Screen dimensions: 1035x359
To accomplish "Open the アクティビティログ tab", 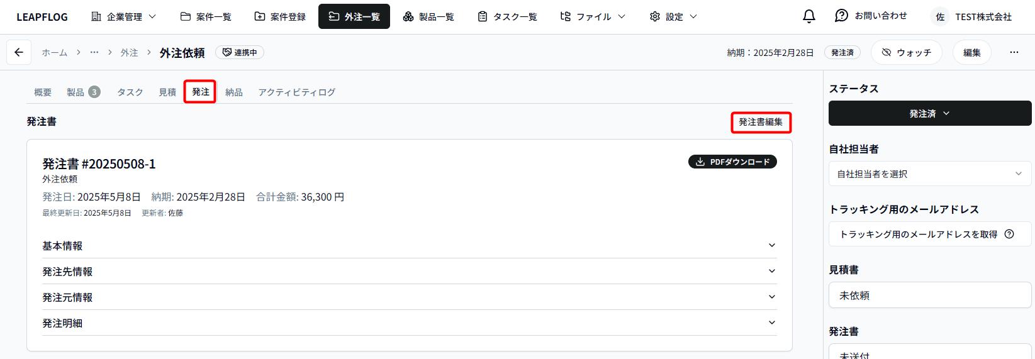I will pyautogui.click(x=296, y=92).
